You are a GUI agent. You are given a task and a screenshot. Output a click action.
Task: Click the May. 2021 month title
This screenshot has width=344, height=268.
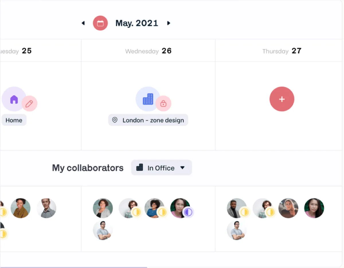pyautogui.click(x=137, y=23)
